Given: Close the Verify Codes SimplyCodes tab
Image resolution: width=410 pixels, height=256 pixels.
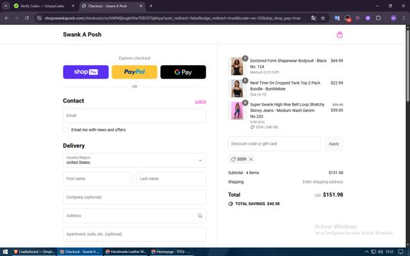Looking at the screenshot, I should coord(73,6).
